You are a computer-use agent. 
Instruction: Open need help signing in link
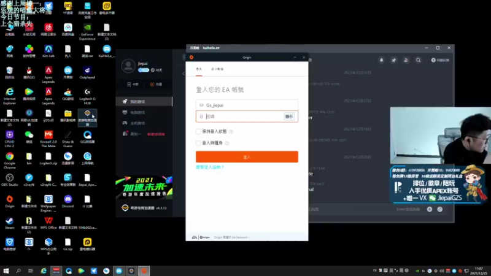click(x=210, y=167)
